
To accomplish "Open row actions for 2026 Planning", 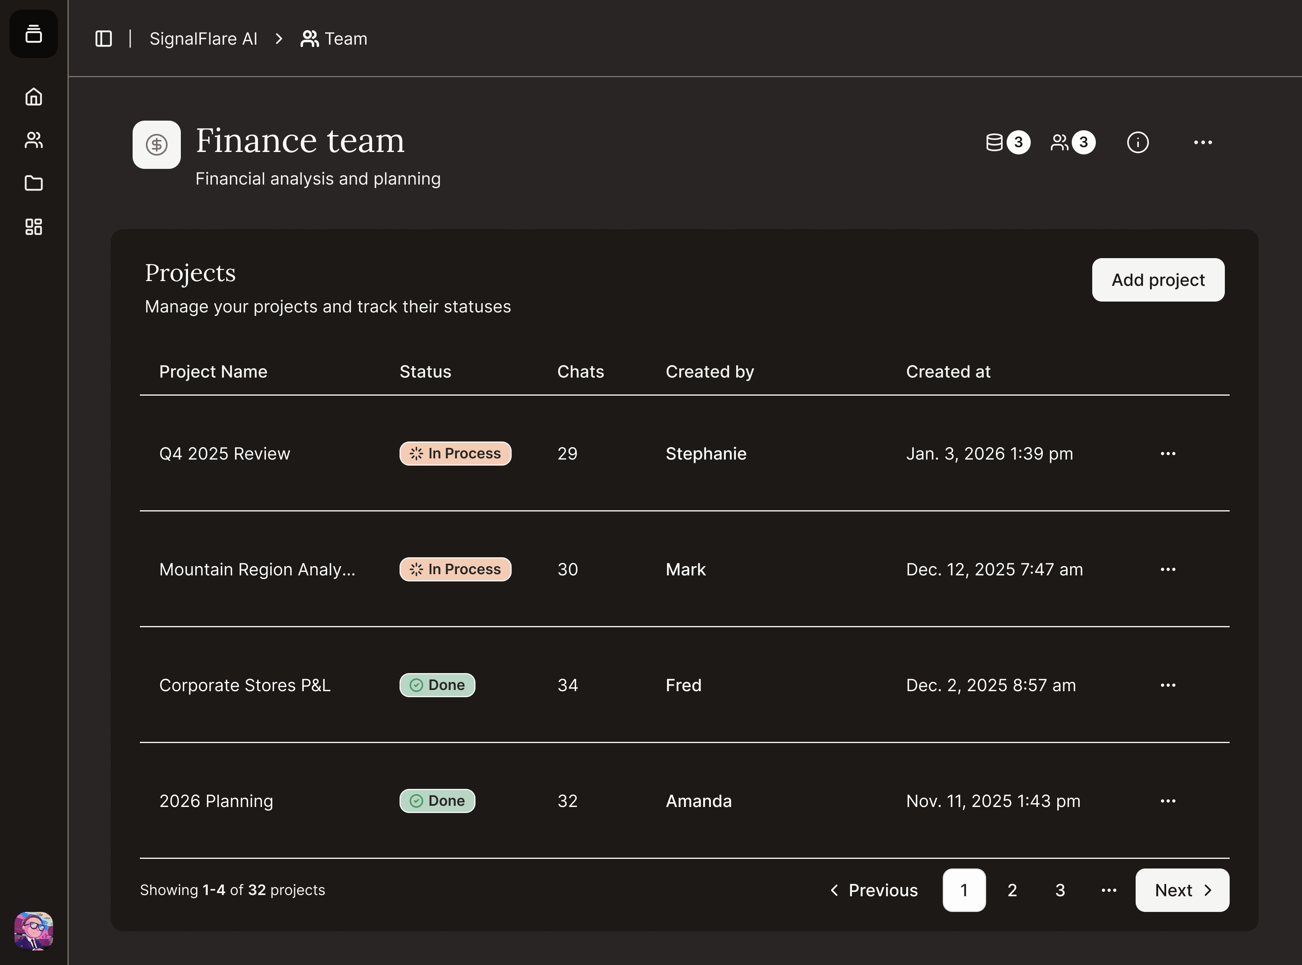I will [x=1168, y=801].
